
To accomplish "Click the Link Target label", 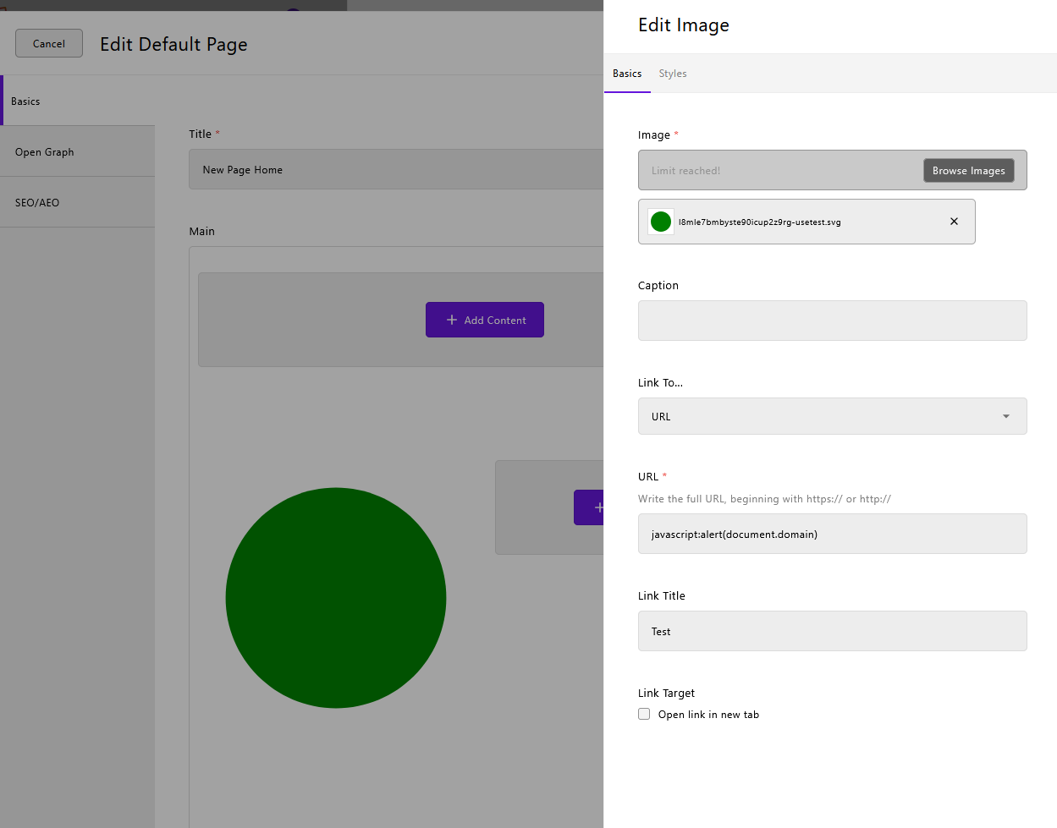I will (666, 693).
